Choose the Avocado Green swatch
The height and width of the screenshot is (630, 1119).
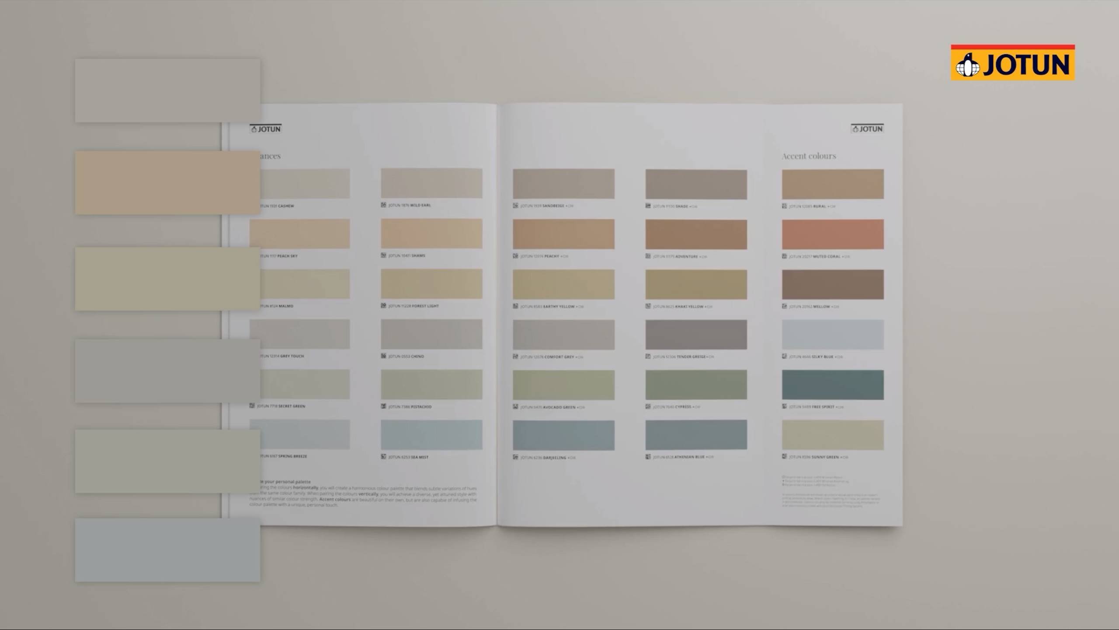tap(563, 385)
